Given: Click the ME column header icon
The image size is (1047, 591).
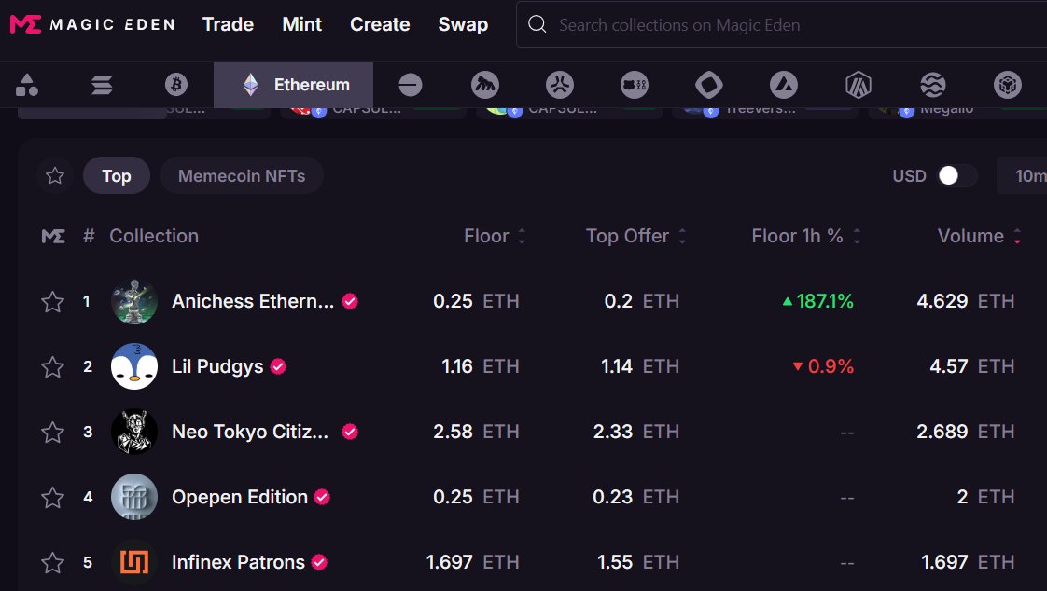Looking at the screenshot, I should click(x=53, y=236).
